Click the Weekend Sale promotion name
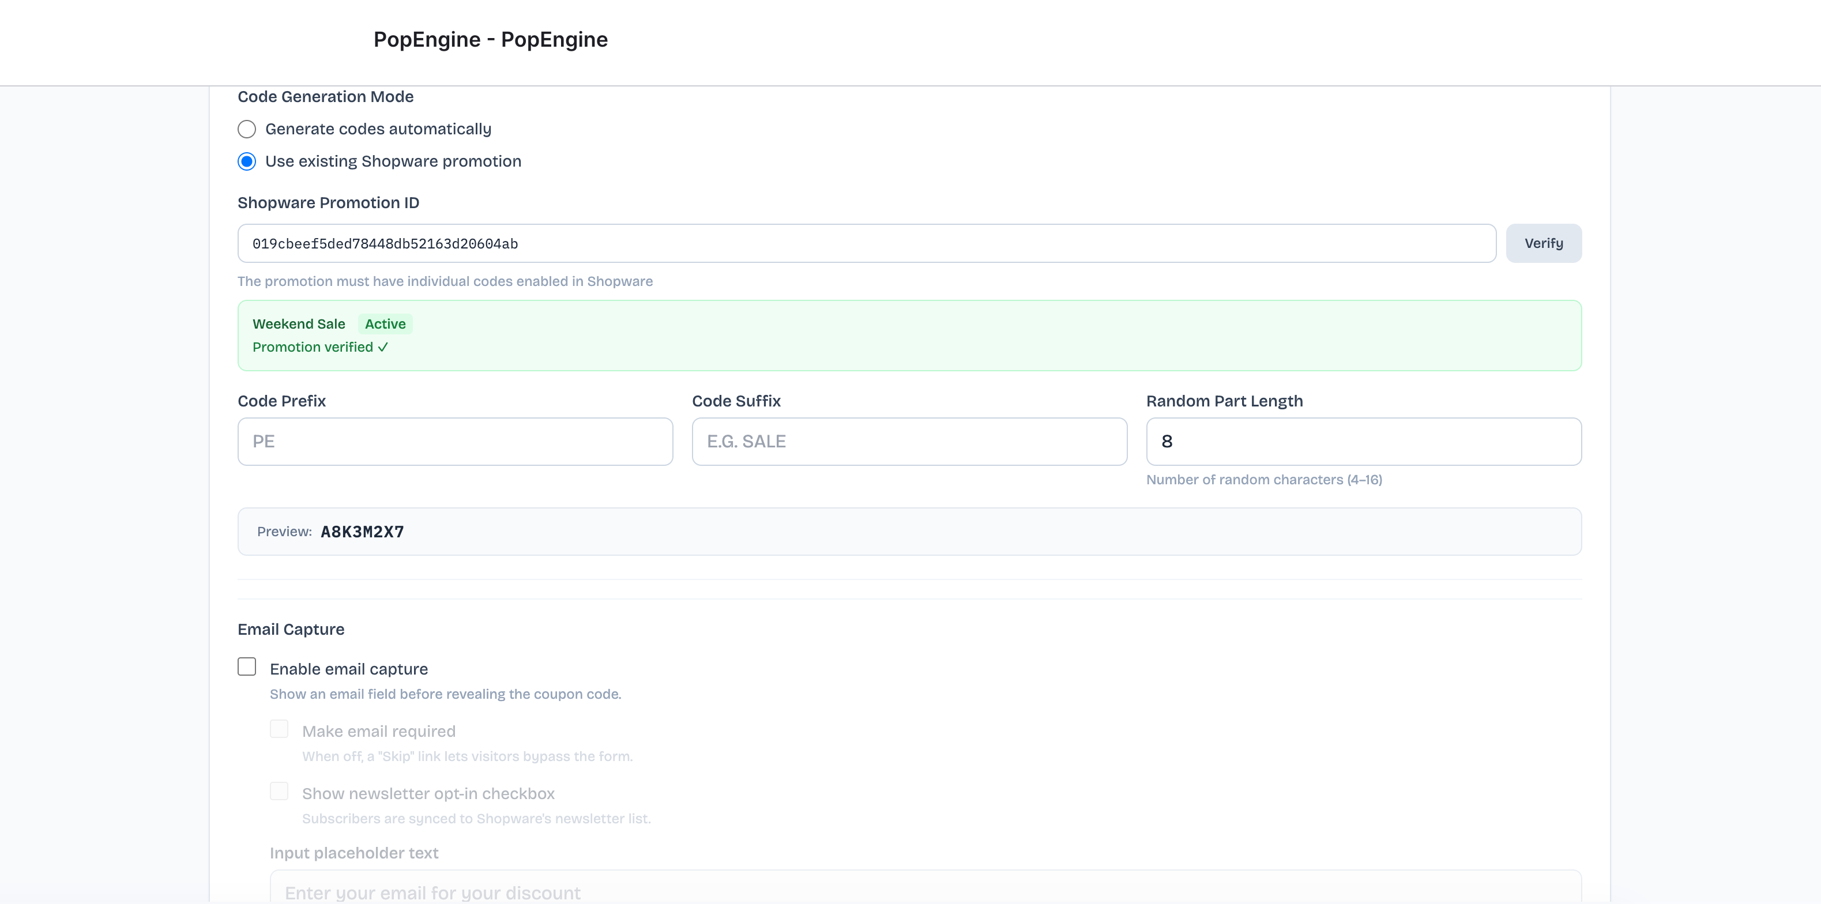The width and height of the screenshot is (1821, 904). pos(298,323)
